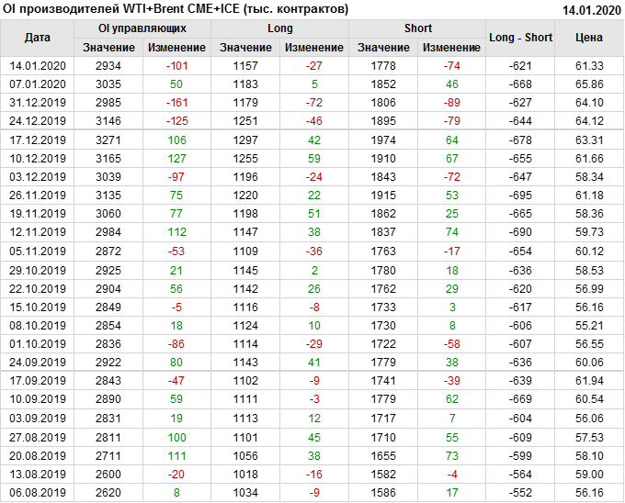This screenshot has height=503, width=625.
Task: Click the table title text about WTI+Brent
Action: 176,8
